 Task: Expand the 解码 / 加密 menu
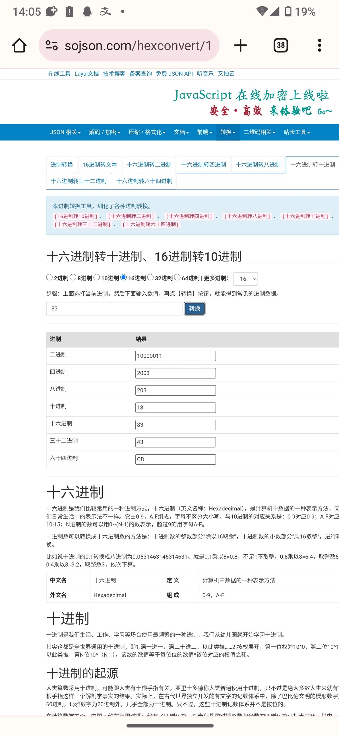[105, 132]
